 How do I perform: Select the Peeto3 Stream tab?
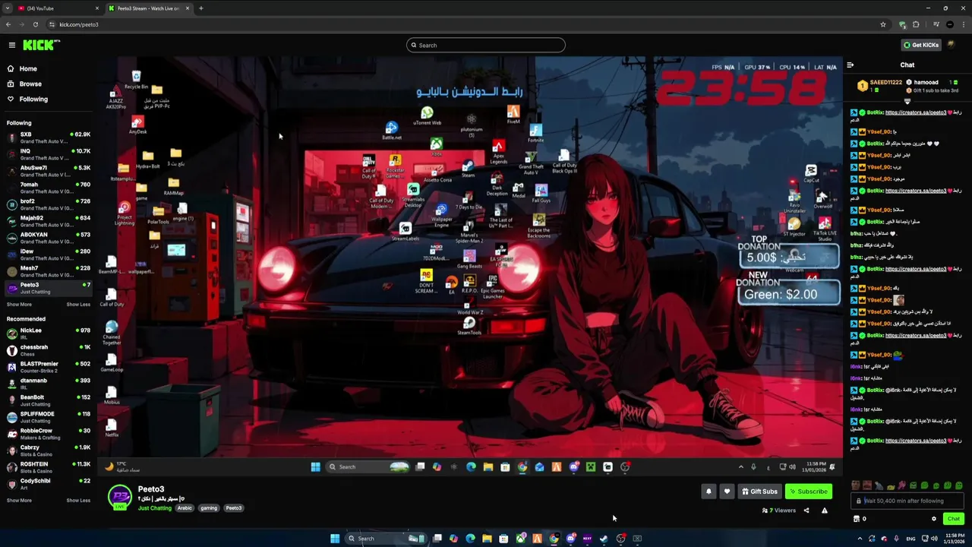[148, 8]
